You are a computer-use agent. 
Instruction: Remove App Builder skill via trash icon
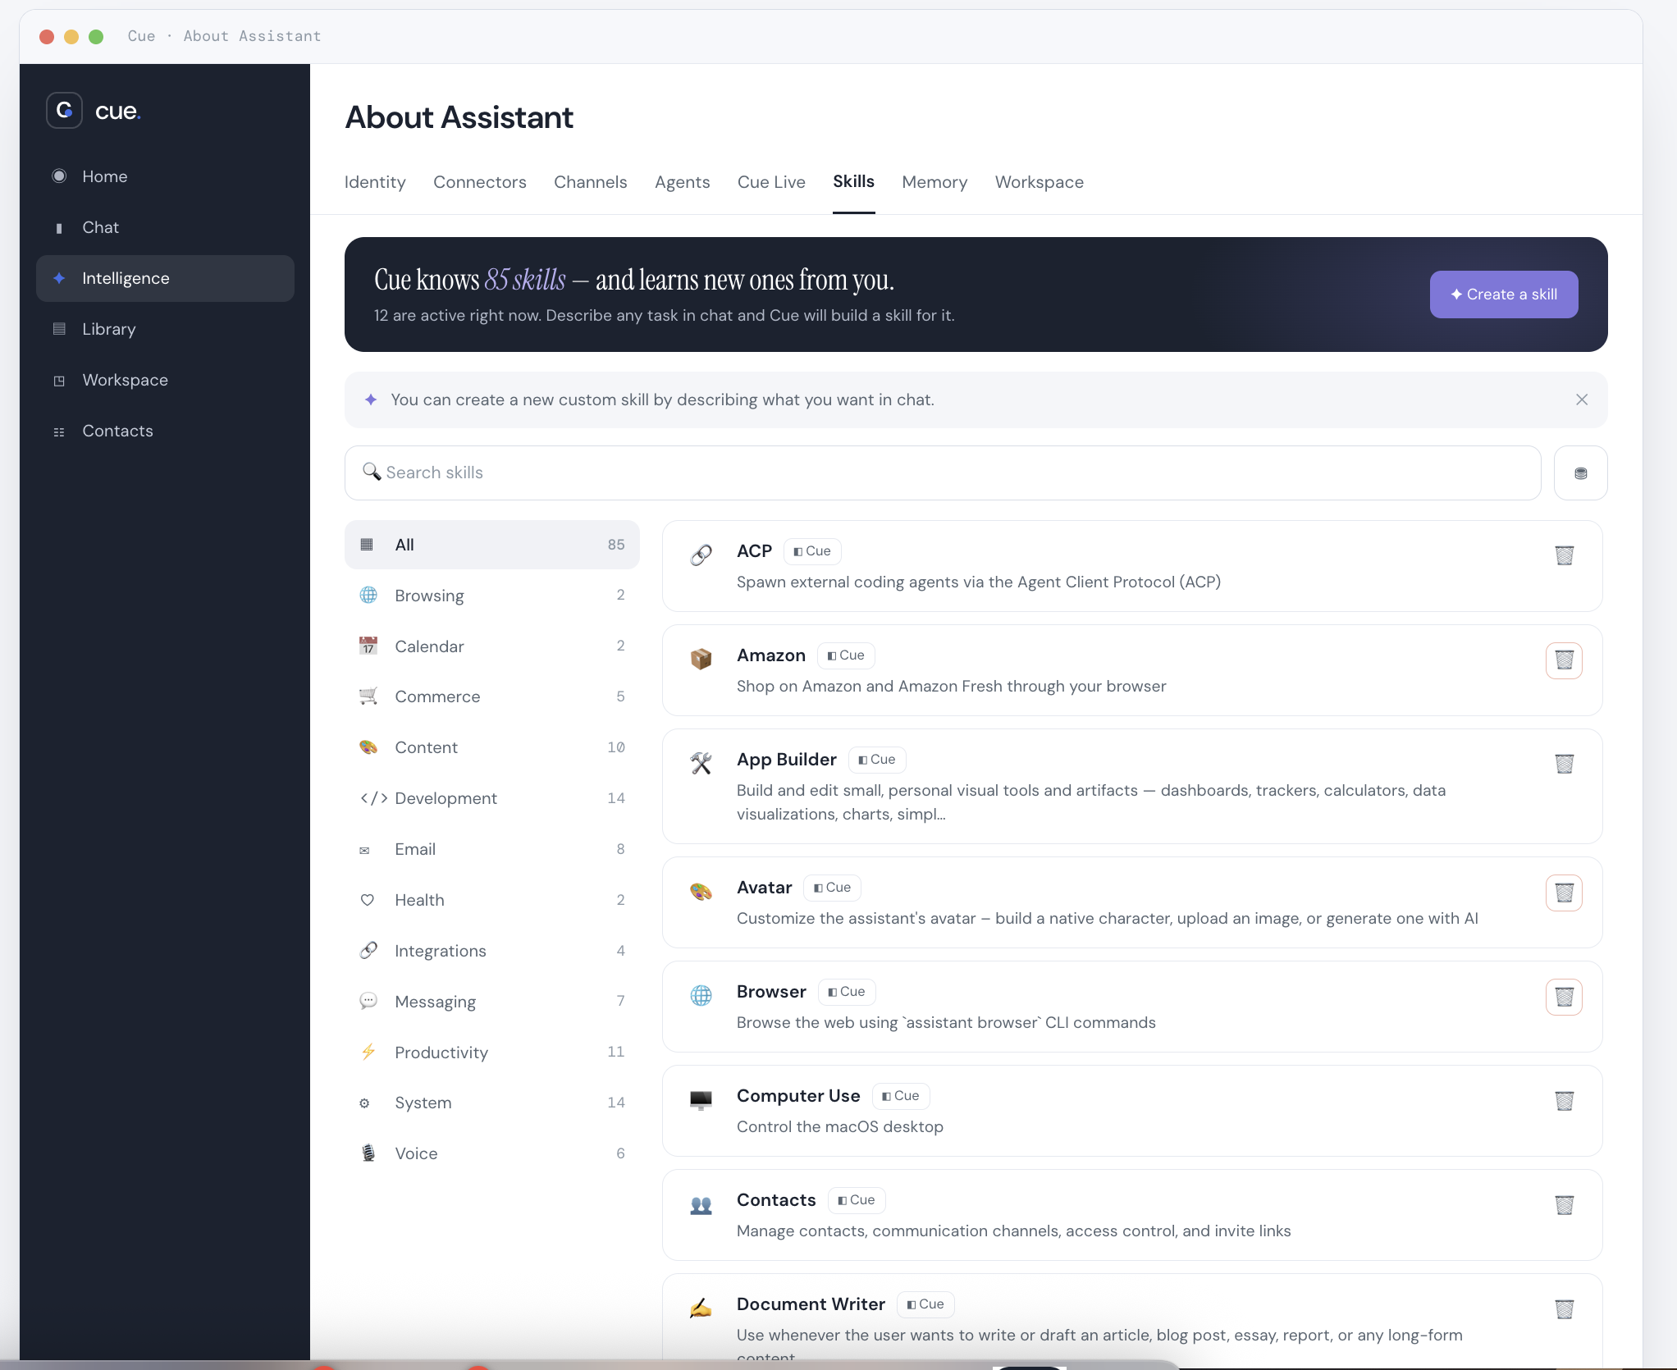tap(1564, 764)
